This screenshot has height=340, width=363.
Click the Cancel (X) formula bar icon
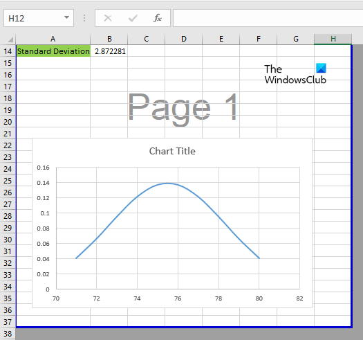click(108, 18)
